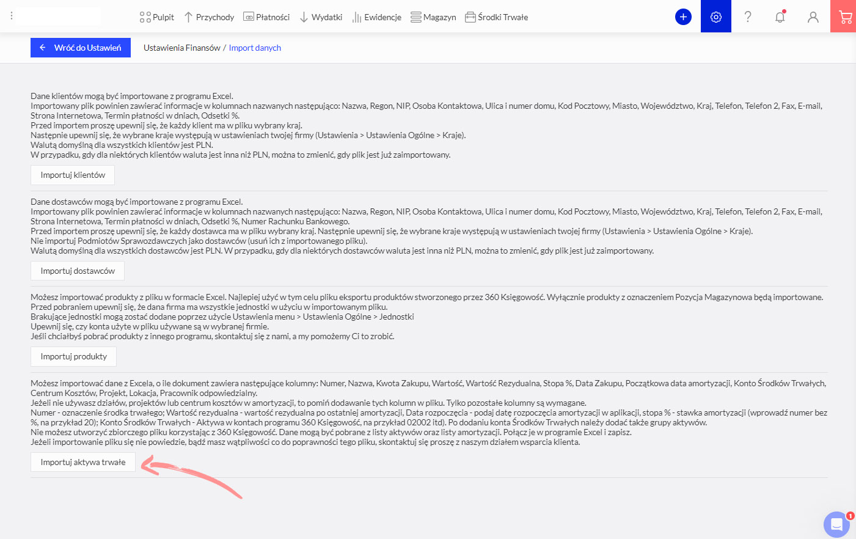Open the settings gear icon
856x539 pixels.
[716, 16]
